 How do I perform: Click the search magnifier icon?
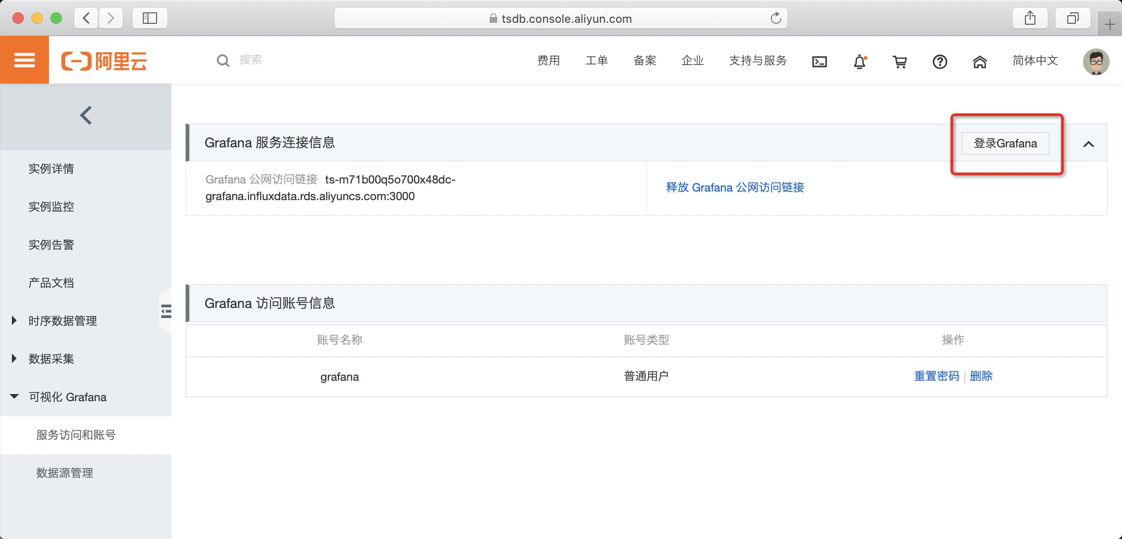223,61
